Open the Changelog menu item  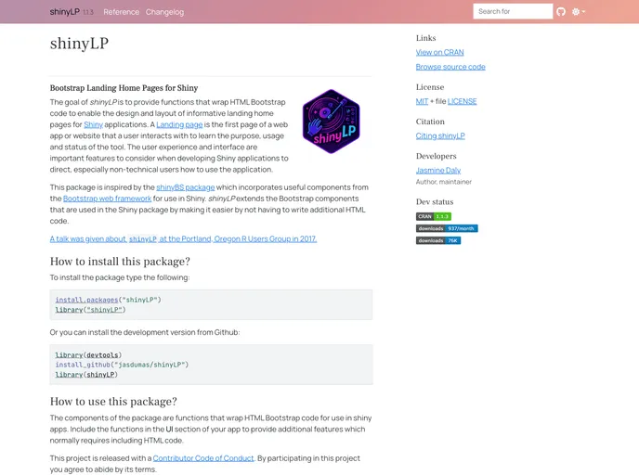pos(164,12)
